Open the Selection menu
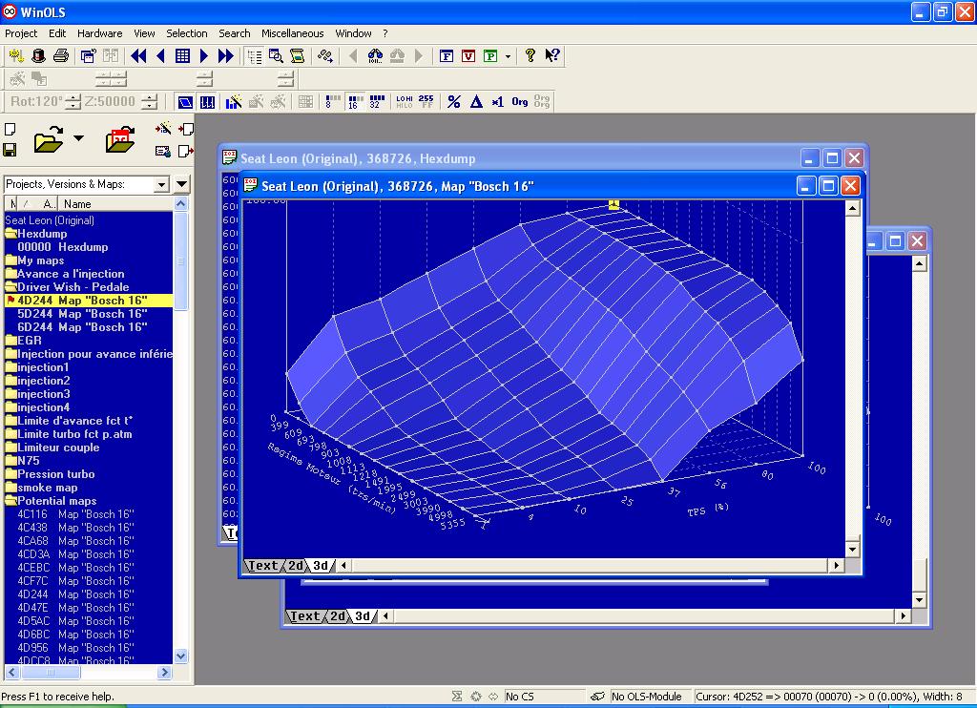Image resolution: width=977 pixels, height=708 pixels. click(186, 33)
